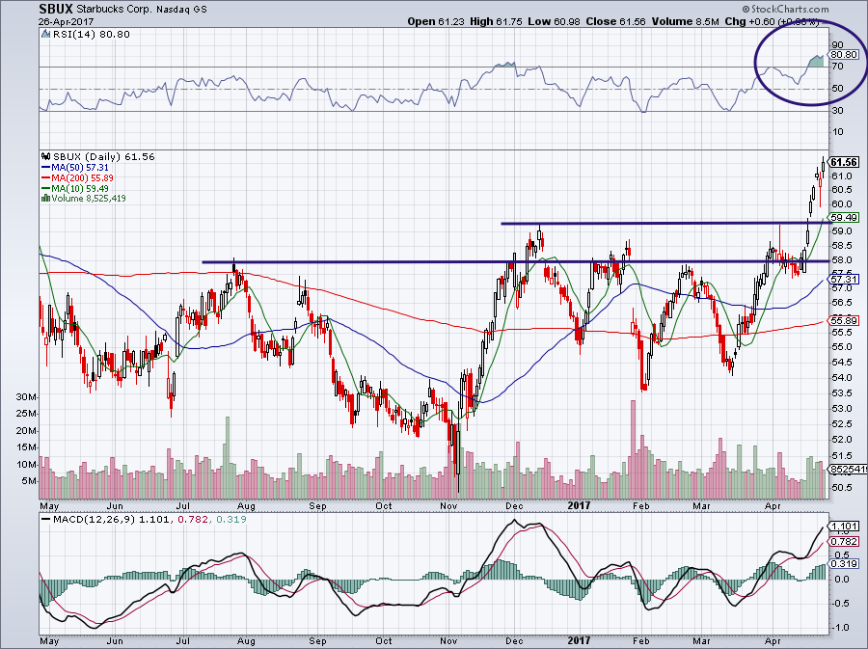868x649 pixels.
Task: Click Nov on the price chart date axis
Action: (x=448, y=506)
